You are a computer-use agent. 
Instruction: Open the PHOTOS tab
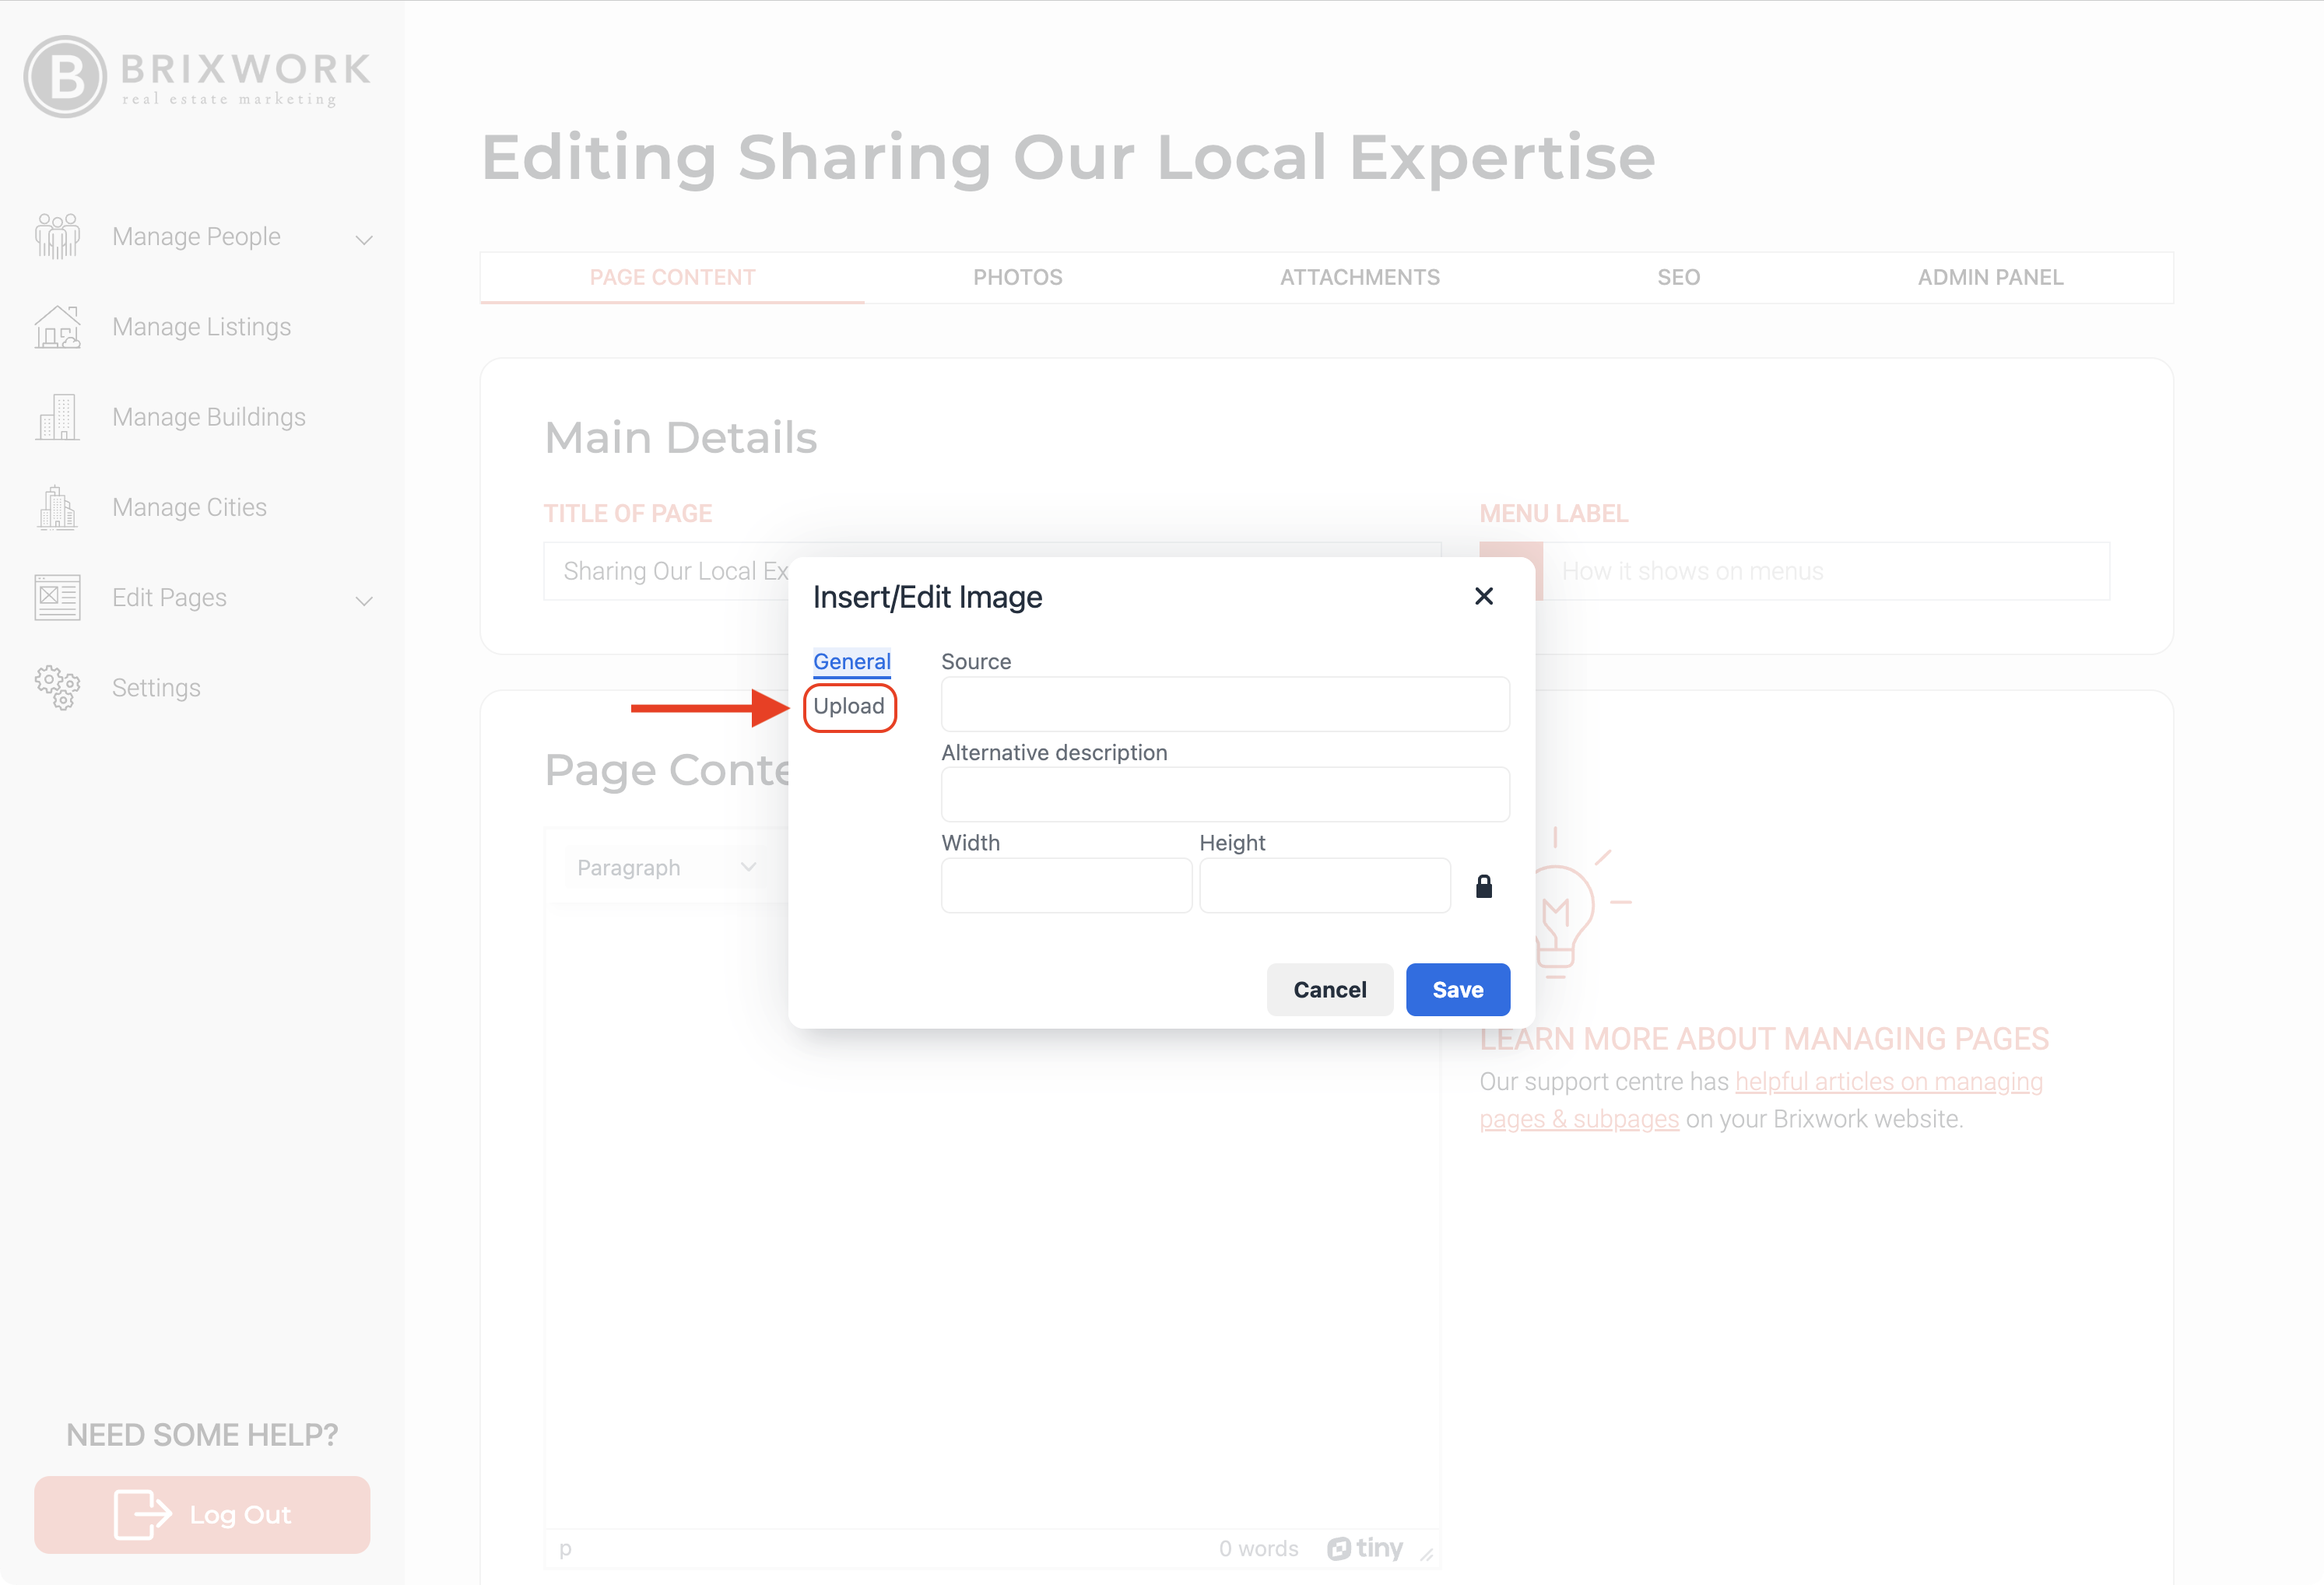coord(1017,277)
